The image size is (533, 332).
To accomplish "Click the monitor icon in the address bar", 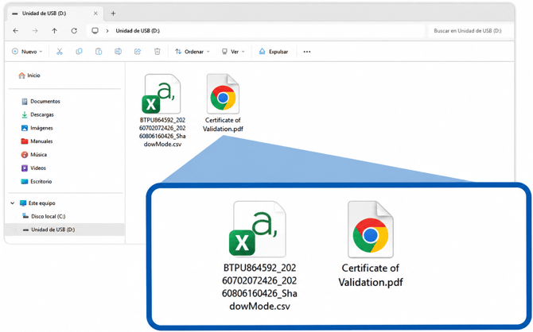I will tap(95, 30).
